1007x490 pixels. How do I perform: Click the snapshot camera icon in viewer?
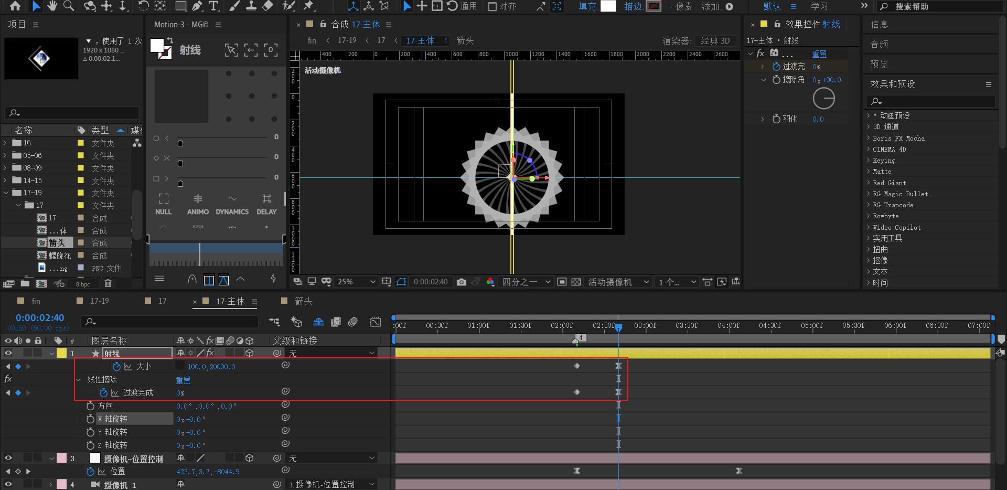pyautogui.click(x=462, y=282)
